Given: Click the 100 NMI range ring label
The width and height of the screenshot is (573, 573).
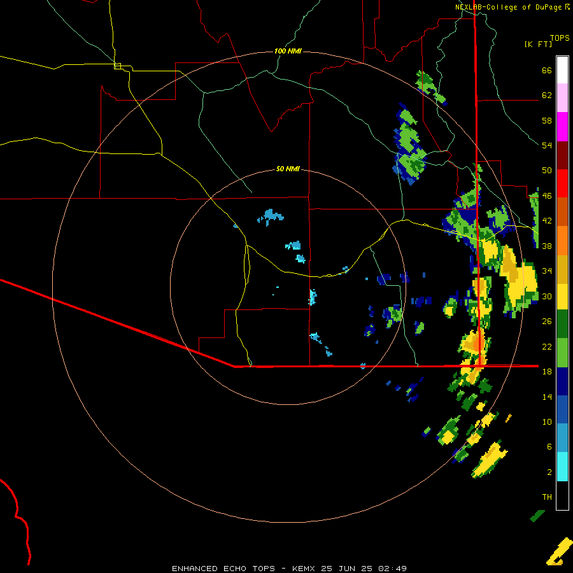Looking at the screenshot, I should (x=288, y=51).
